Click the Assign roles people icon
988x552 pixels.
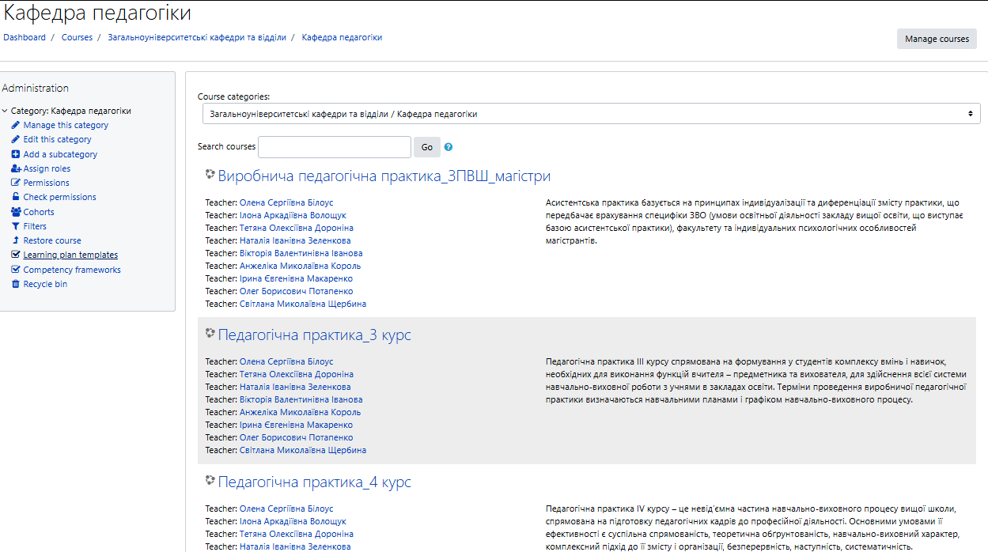[16, 168]
